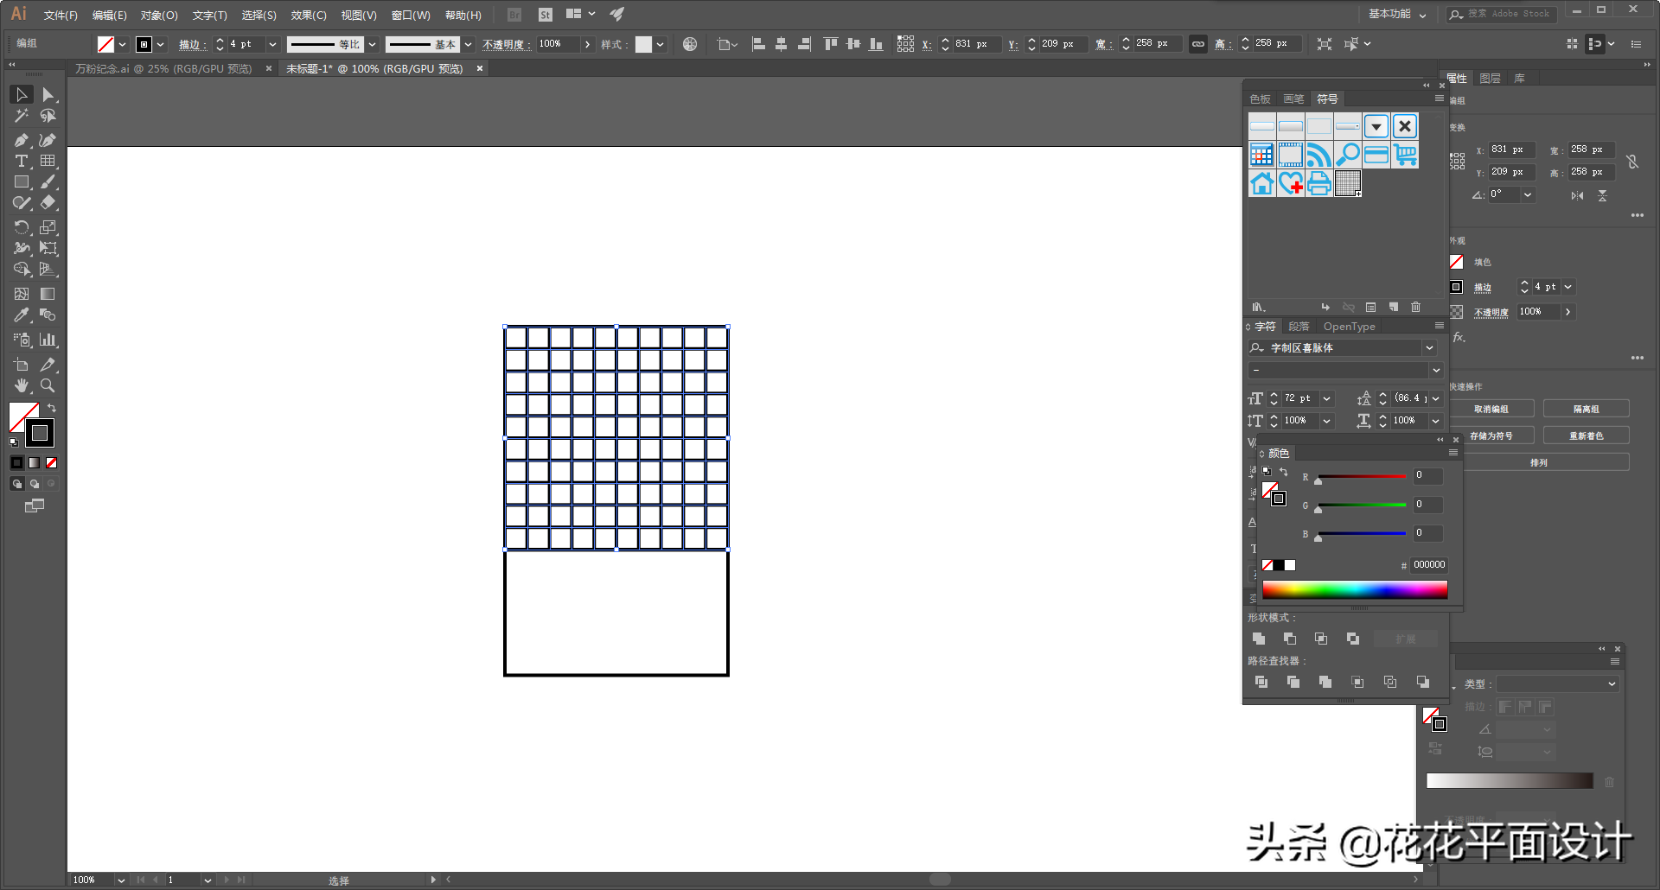Switch to the 段落 tab
Image resolution: width=1660 pixels, height=890 pixels.
[1299, 327]
